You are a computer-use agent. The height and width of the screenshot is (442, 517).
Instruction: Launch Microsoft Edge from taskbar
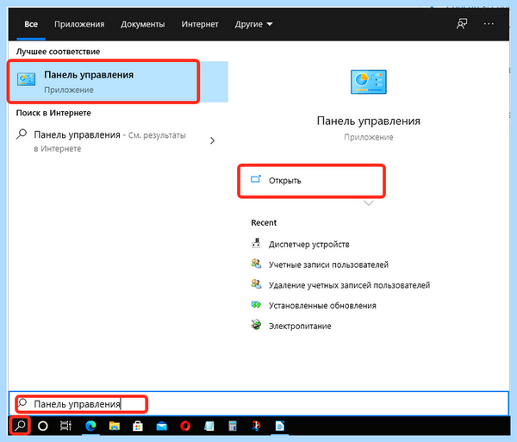90,426
